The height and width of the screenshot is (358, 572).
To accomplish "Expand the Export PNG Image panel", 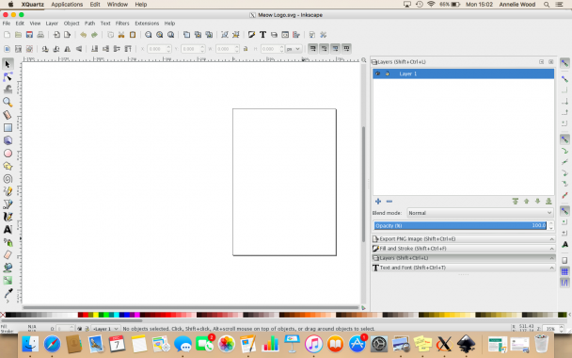I will click(x=463, y=239).
